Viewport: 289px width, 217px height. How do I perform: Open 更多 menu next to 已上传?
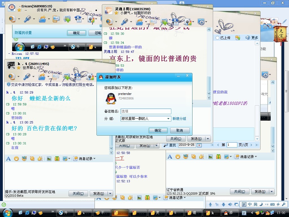(252, 38)
